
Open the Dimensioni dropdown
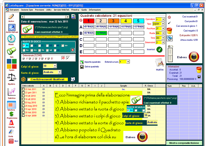click(x=163, y=42)
